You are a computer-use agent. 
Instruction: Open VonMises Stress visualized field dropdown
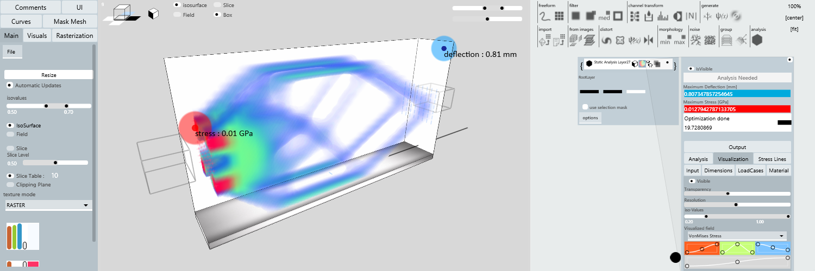click(737, 236)
